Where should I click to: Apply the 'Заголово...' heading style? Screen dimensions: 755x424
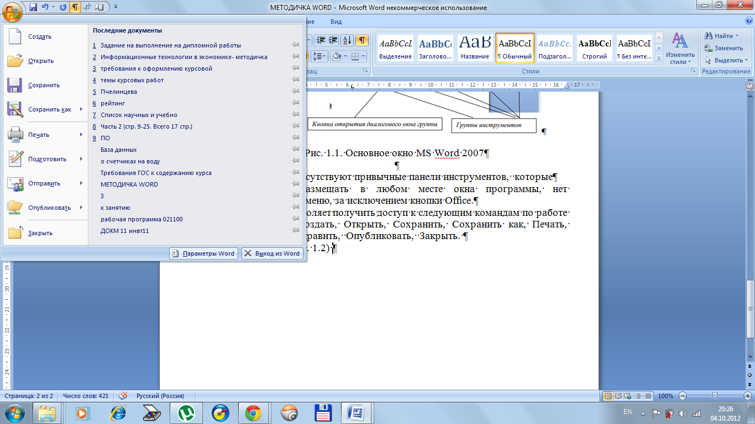pos(435,49)
